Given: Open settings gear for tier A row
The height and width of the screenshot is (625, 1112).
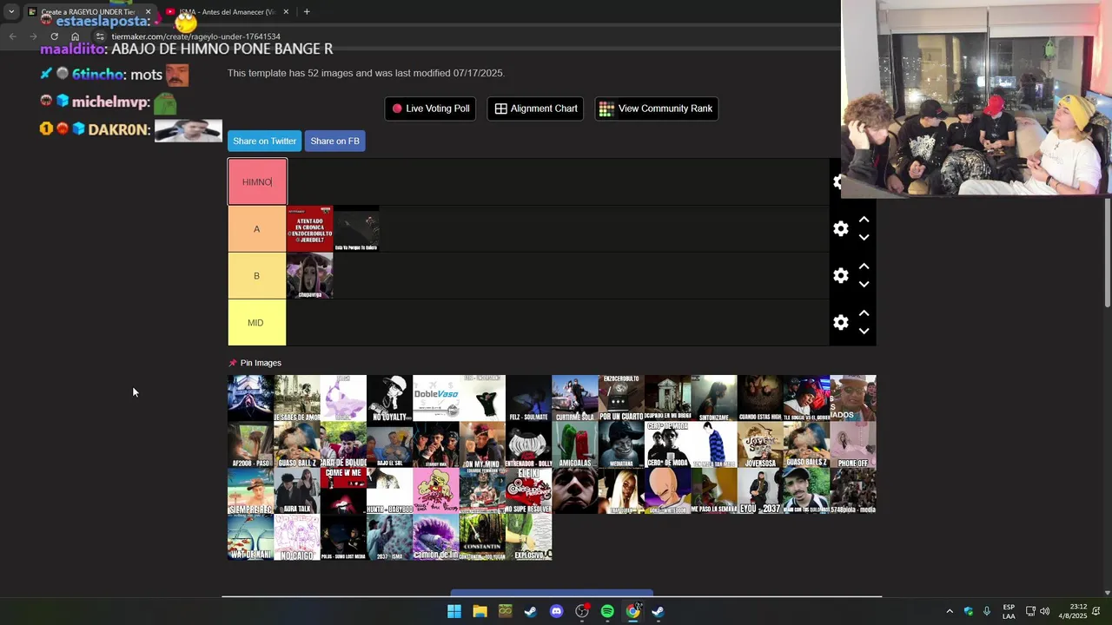Looking at the screenshot, I should [x=840, y=228].
